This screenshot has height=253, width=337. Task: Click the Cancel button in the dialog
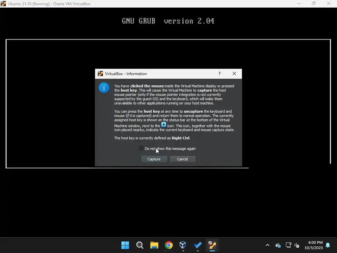pyautogui.click(x=182, y=159)
